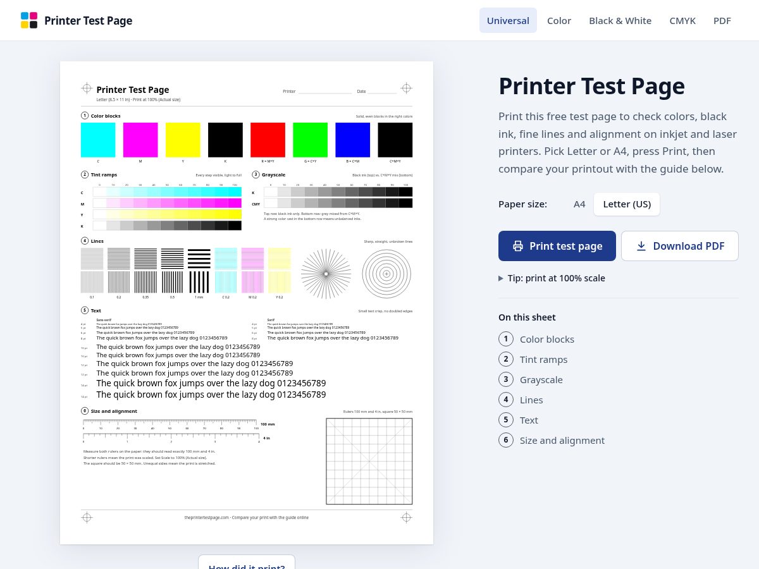This screenshot has width=759, height=569.
Task: Jump to Lines in sheet list
Action: coord(531,400)
